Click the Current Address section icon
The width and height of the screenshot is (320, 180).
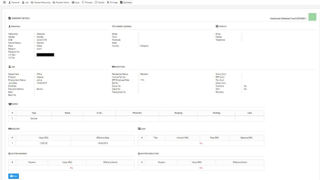(113, 26)
